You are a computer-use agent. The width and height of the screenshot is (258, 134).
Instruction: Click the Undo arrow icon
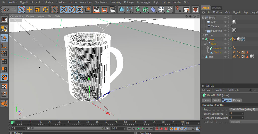[6, 10]
